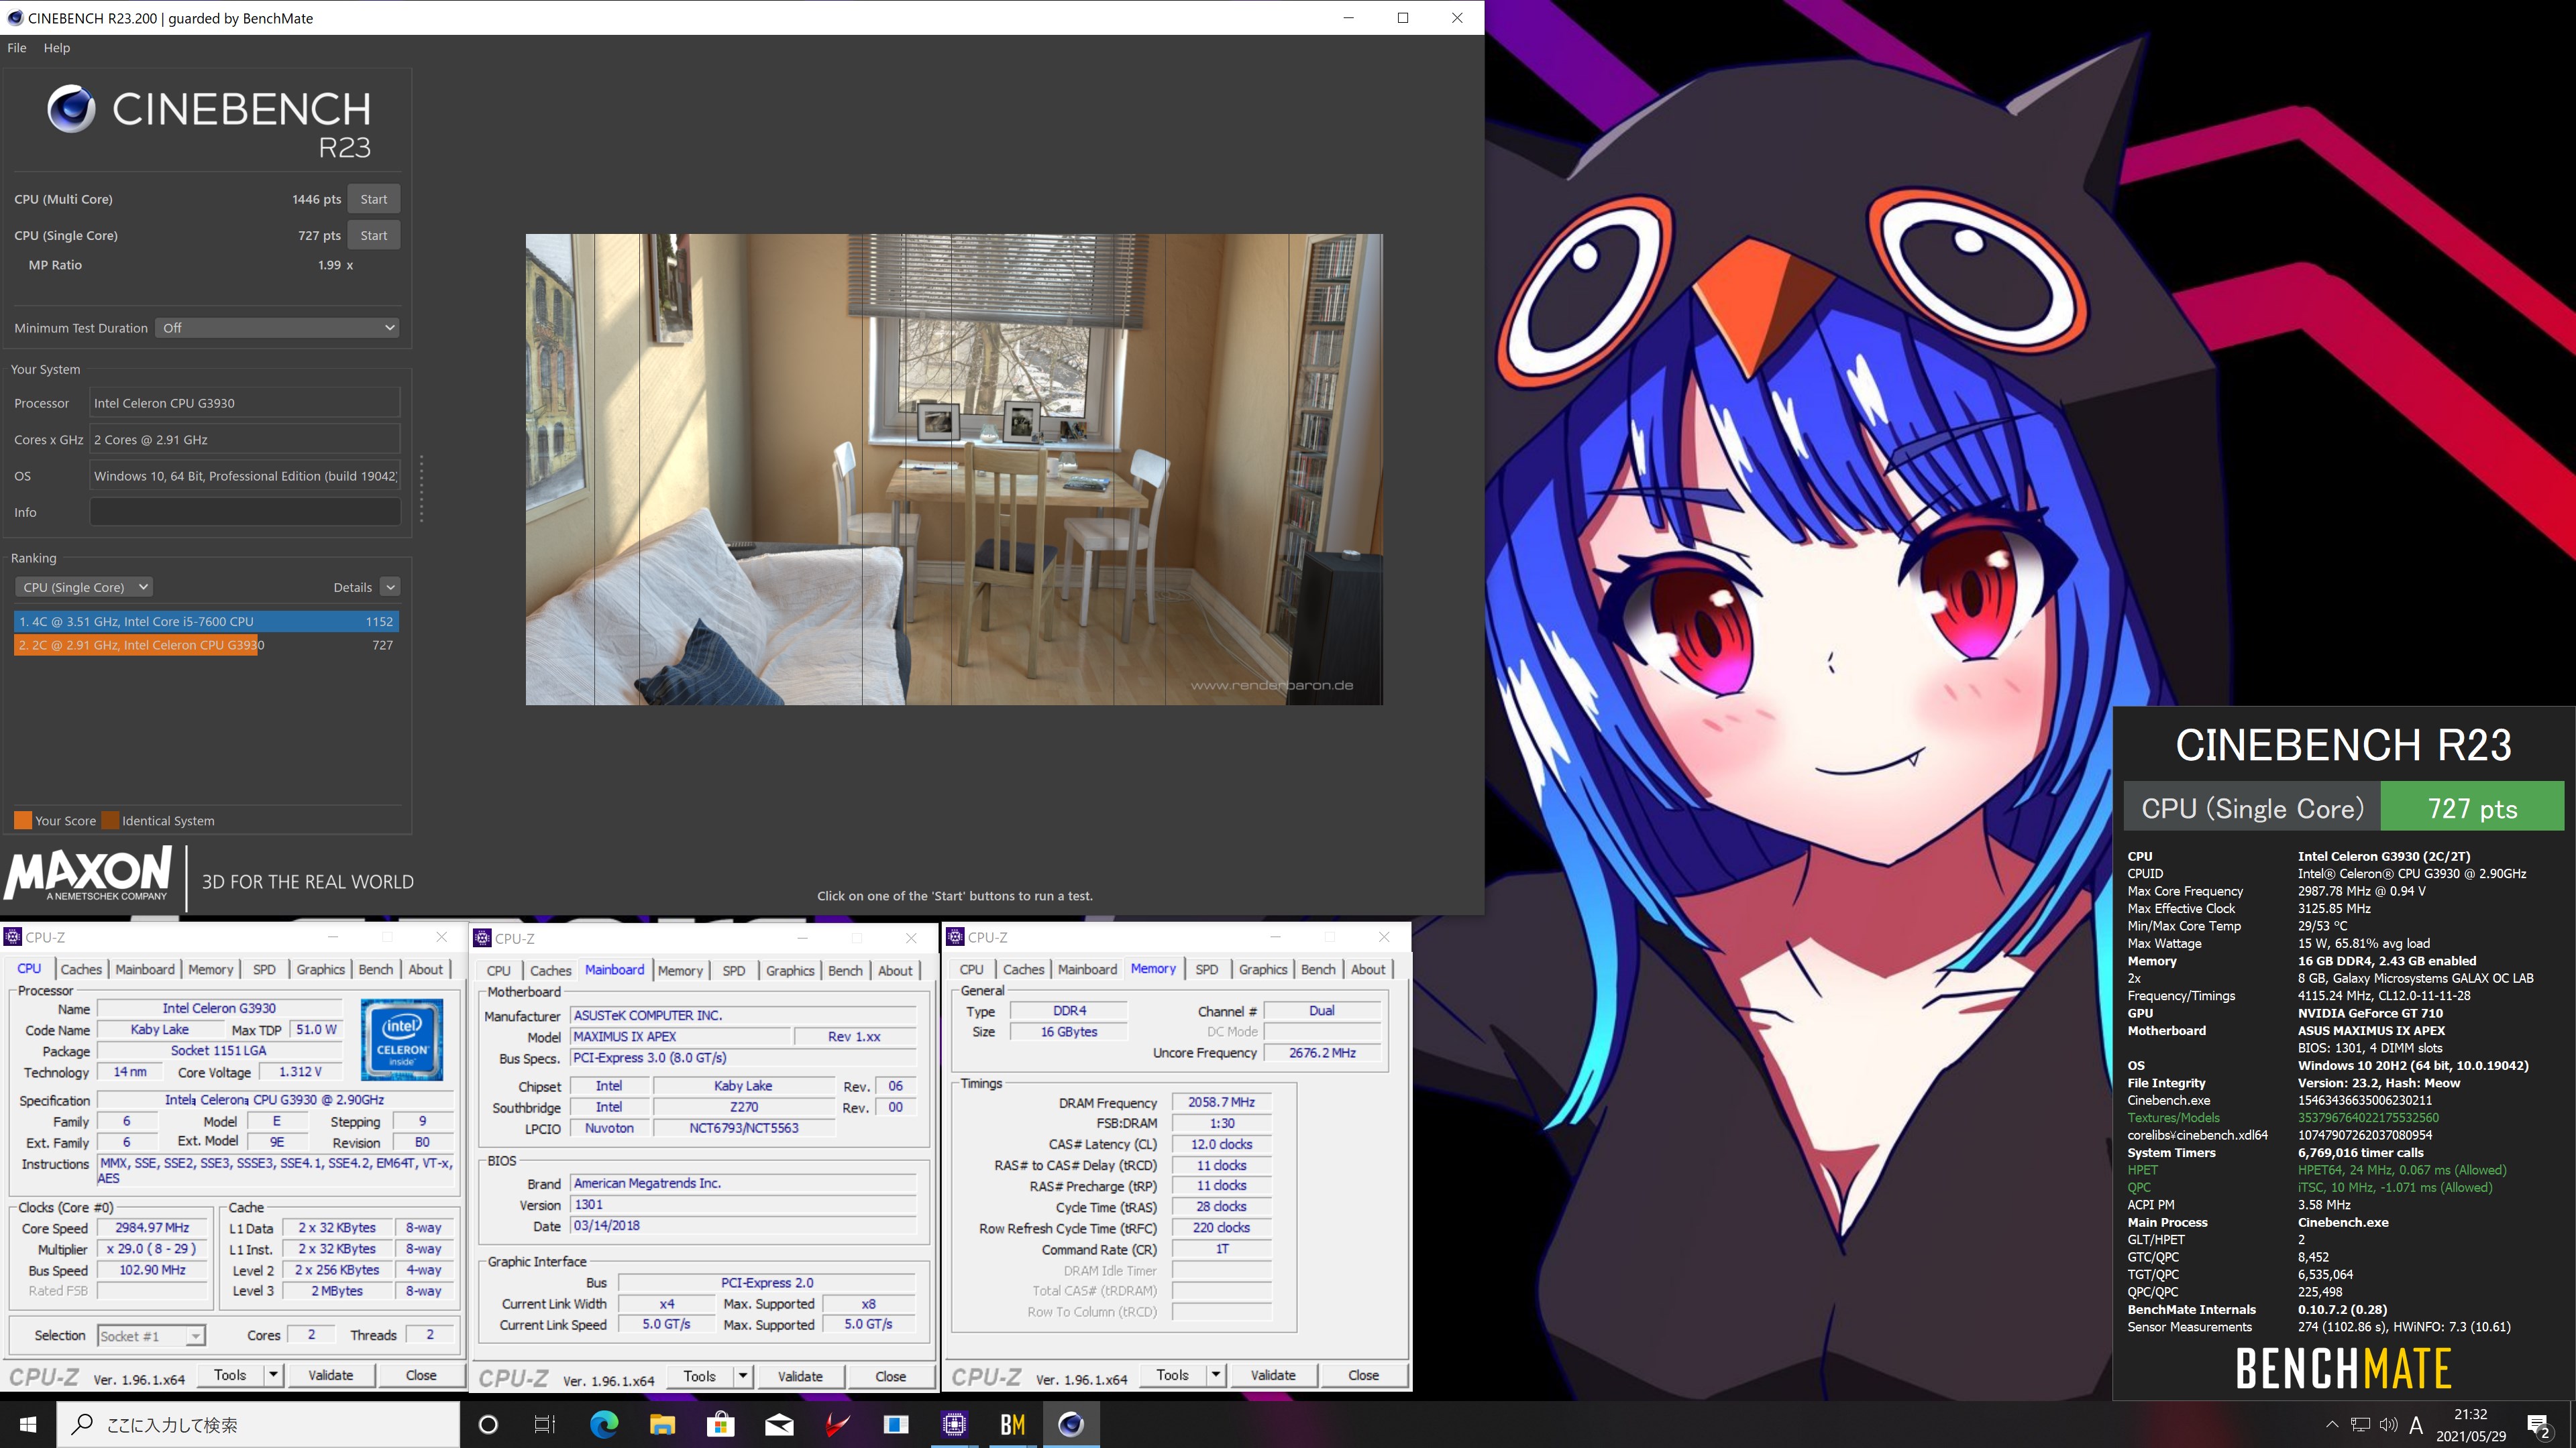This screenshot has width=2576, height=1448.
Task: Click the rendered room image
Action: (954, 470)
